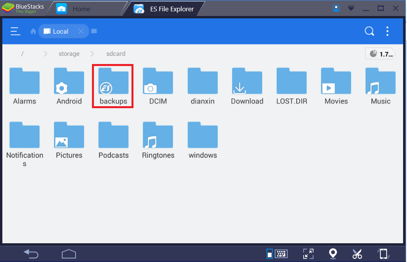Navigate to storage in breadcrumb path

(x=69, y=53)
